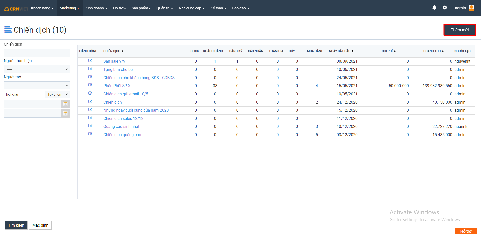Open the Marketing menu
This screenshot has height=234, width=481.
pyautogui.click(x=70, y=8)
